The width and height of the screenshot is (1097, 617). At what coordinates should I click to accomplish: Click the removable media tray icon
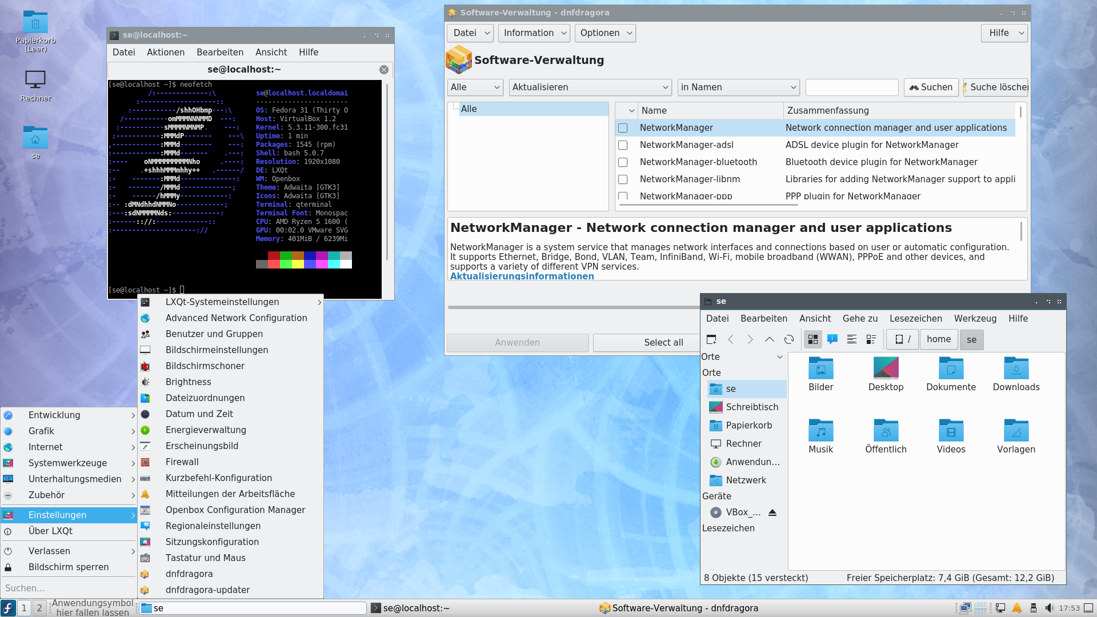1033,608
